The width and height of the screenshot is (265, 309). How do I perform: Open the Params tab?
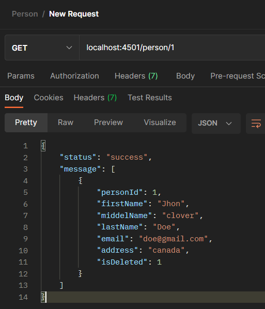(x=21, y=76)
